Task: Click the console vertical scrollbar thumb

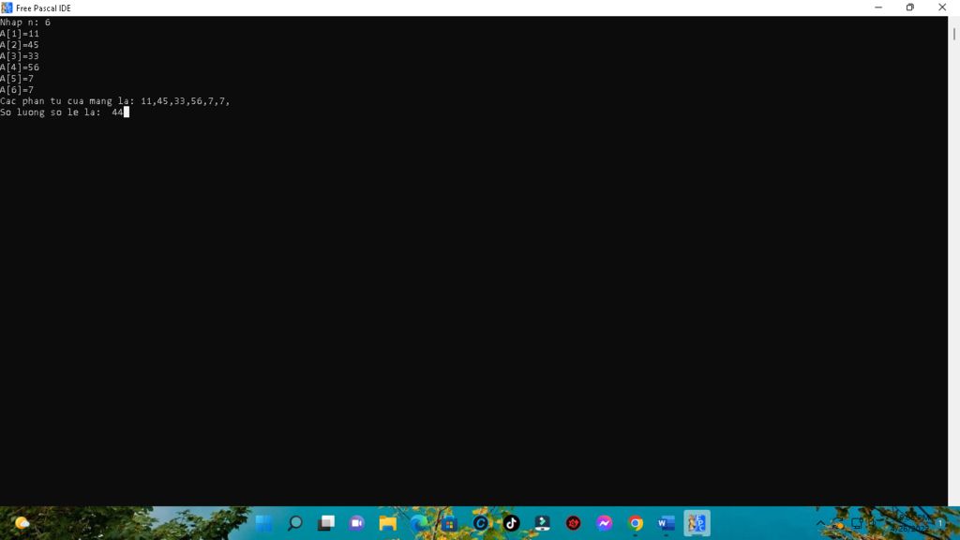Action: point(953,33)
